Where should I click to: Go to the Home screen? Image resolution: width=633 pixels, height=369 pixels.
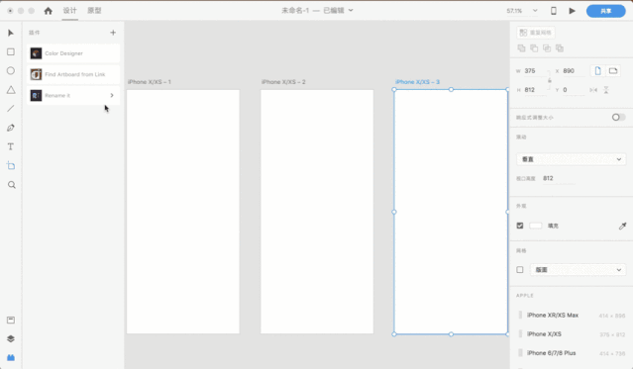click(x=48, y=11)
